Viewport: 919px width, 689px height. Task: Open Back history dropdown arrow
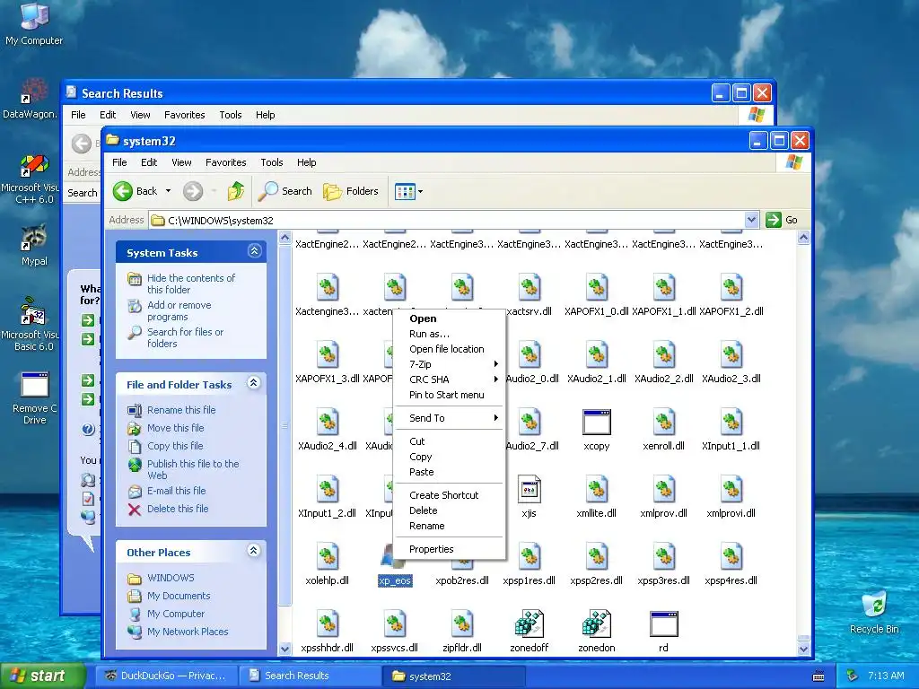168,191
